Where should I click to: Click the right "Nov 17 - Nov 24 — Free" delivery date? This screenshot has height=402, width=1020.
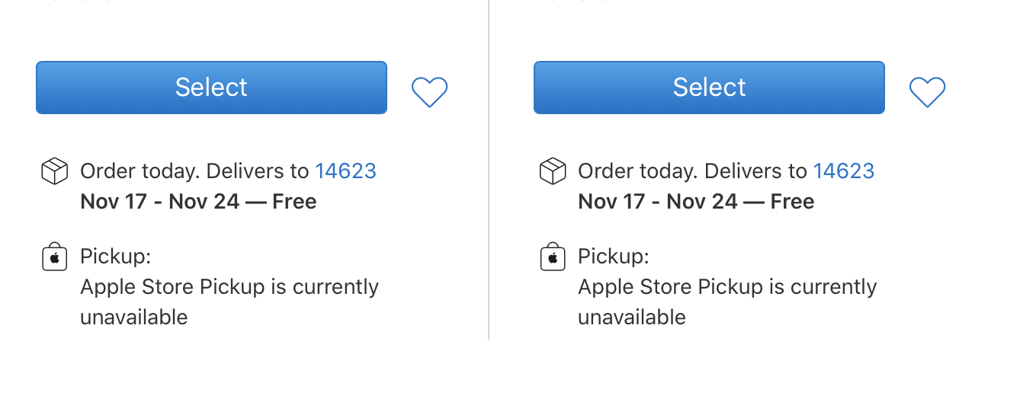tap(696, 202)
